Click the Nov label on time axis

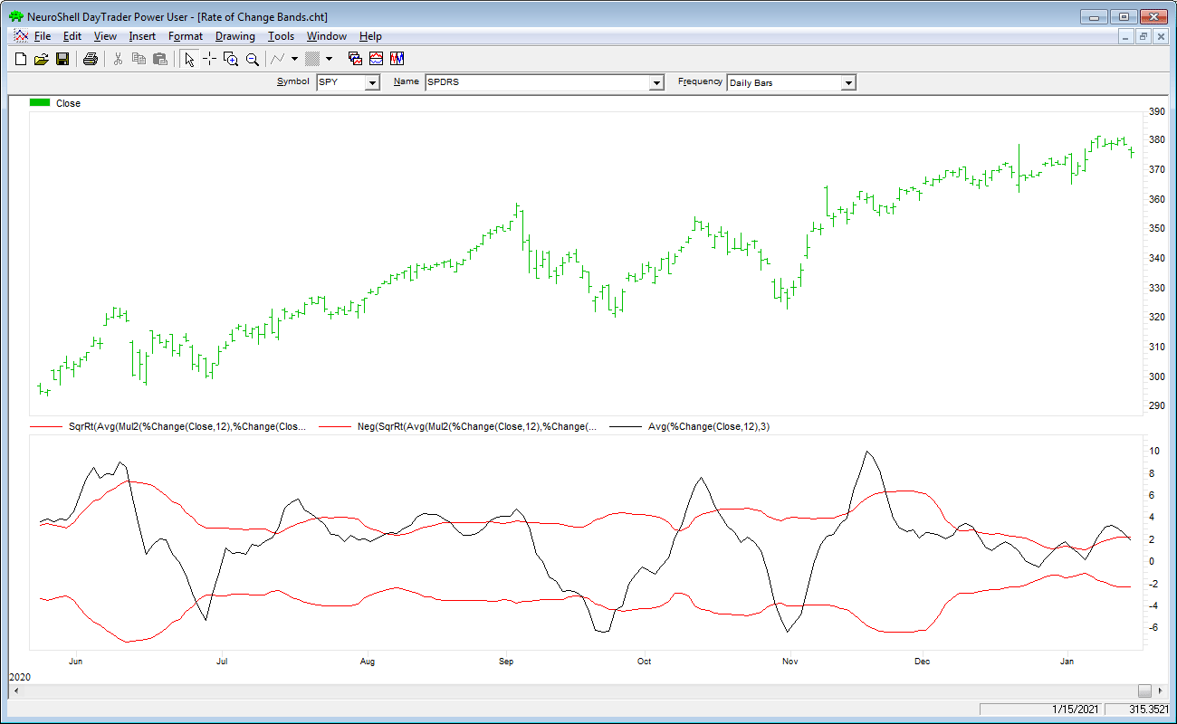tap(789, 662)
